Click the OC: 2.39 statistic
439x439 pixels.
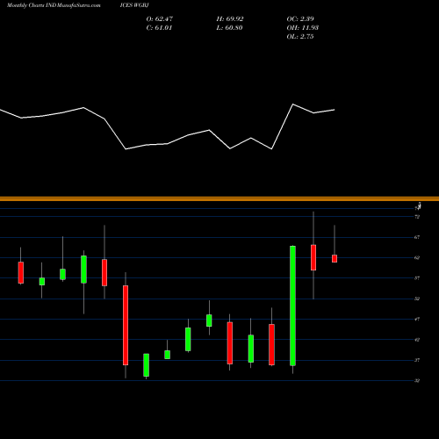pos(300,19)
